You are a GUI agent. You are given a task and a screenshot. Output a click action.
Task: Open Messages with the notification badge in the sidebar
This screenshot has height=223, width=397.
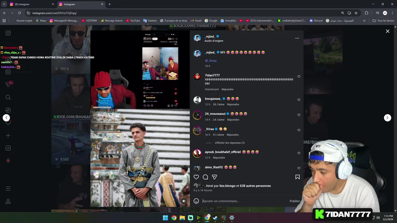click(9, 84)
